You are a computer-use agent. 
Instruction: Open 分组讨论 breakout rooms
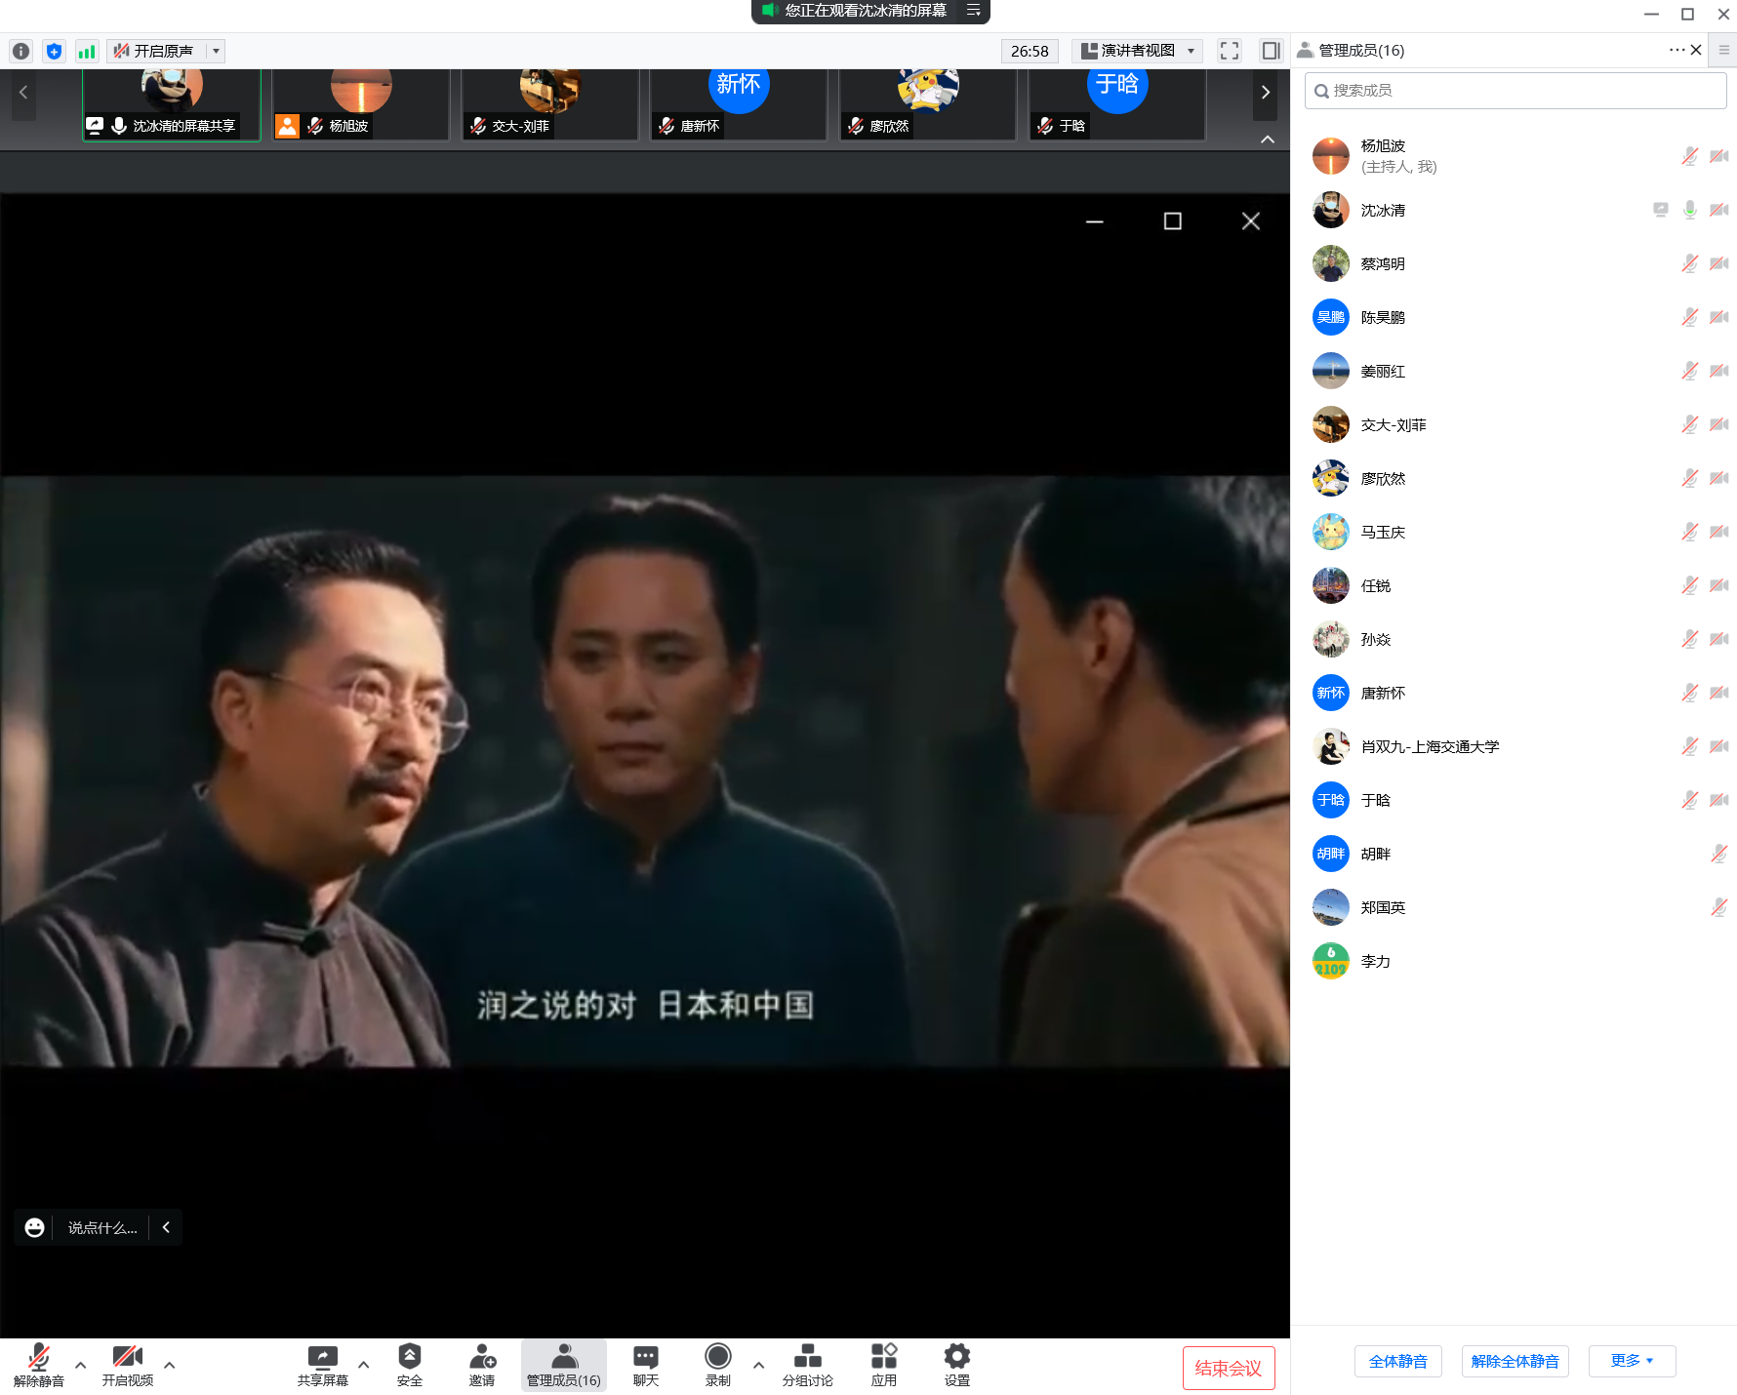807,1365
